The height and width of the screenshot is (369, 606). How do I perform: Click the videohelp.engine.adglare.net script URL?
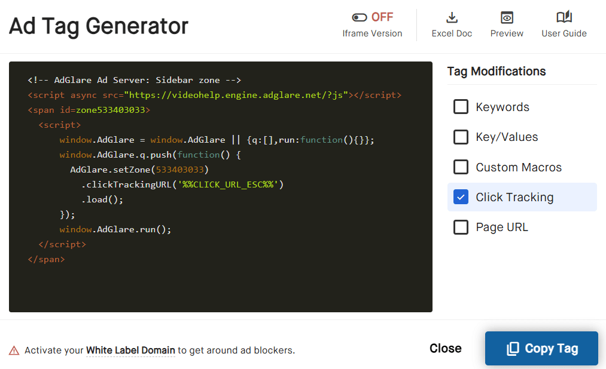point(238,95)
